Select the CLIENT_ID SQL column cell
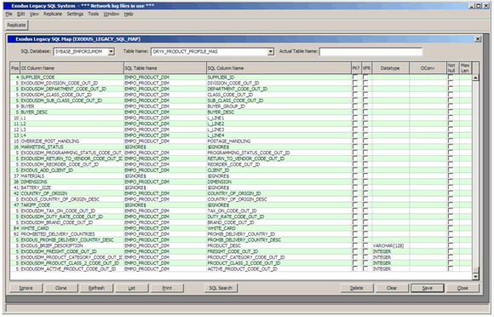 pos(279,170)
